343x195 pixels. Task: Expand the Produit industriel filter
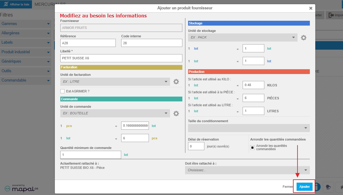coord(26,52)
